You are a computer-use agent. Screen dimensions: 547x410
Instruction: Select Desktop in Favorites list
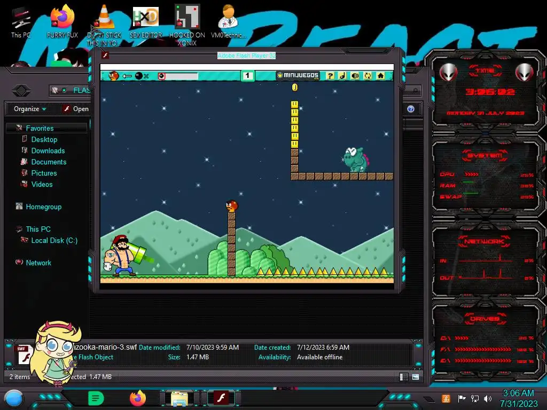44,139
